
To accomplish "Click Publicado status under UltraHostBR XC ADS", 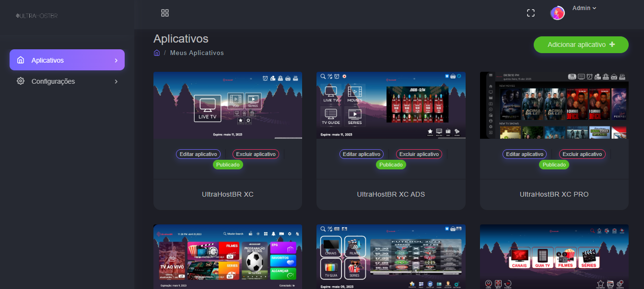I will click(x=391, y=165).
